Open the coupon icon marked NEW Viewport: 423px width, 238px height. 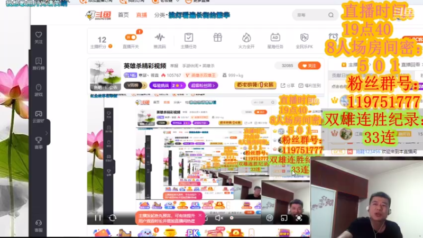pyautogui.click(x=215, y=232)
